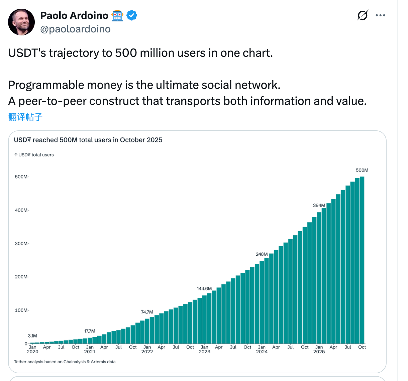Screen dimensions: 408x381
Task: Click Paolo Ardoino's circular profile photo
Action: point(21,22)
